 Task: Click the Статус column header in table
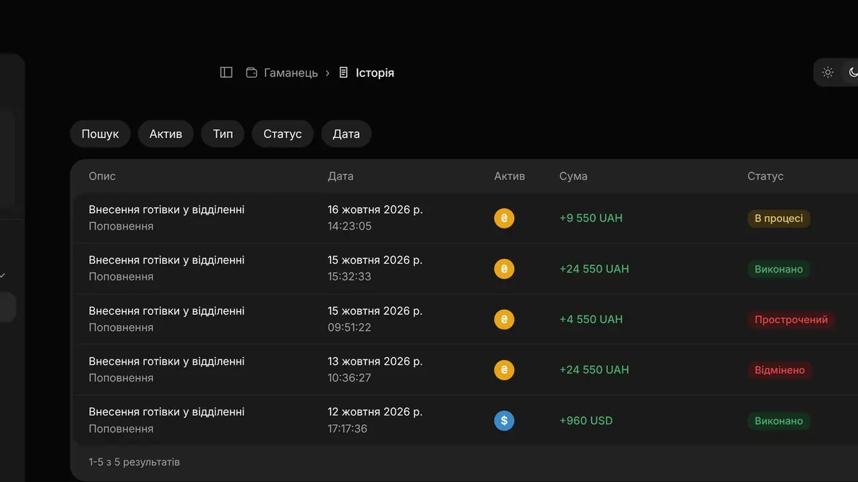coord(765,176)
